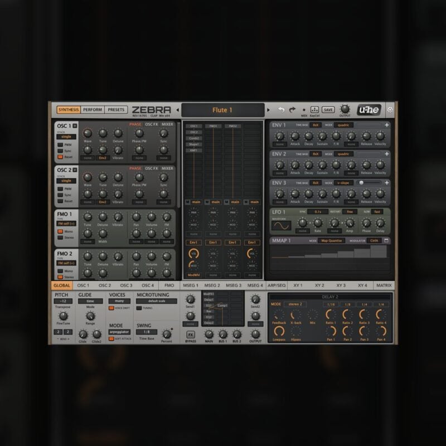The image size is (446, 446).
Task: Toggle the FX Bypass icon
Action: click(x=191, y=334)
